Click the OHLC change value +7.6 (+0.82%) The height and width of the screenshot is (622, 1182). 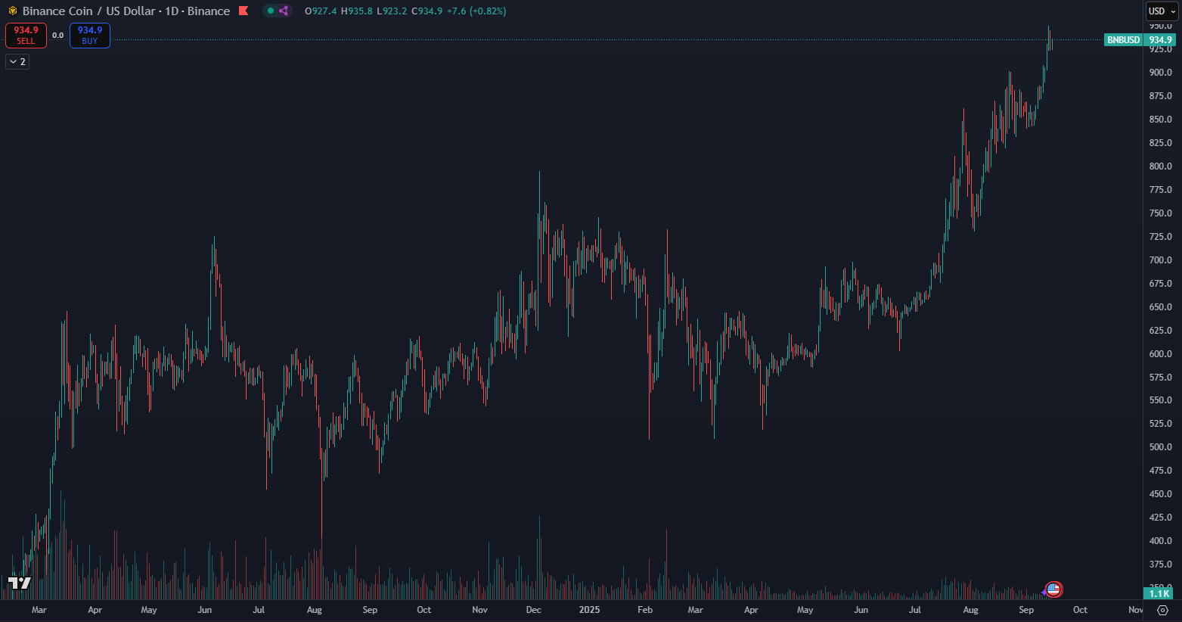tap(476, 11)
